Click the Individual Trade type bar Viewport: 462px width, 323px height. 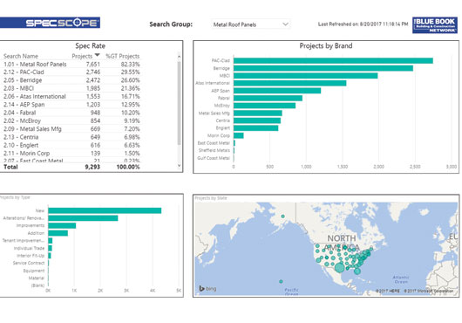coord(50,249)
